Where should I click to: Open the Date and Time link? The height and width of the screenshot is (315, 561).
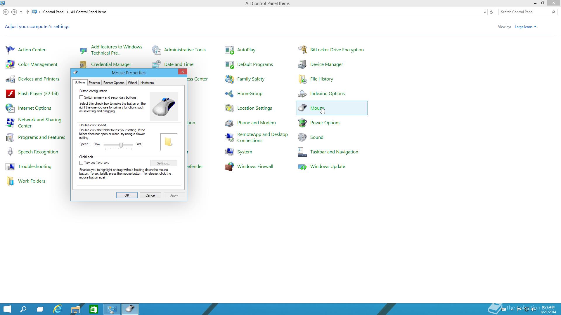coord(179,64)
